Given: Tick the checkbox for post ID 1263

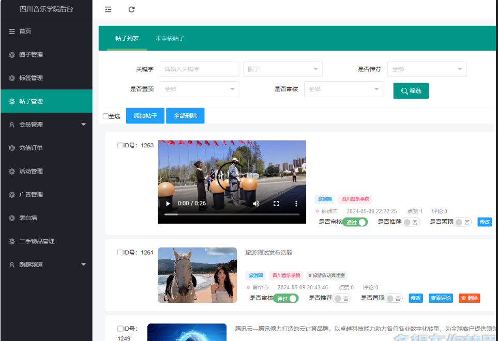Looking at the screenshot, I should tap(120, 145).
